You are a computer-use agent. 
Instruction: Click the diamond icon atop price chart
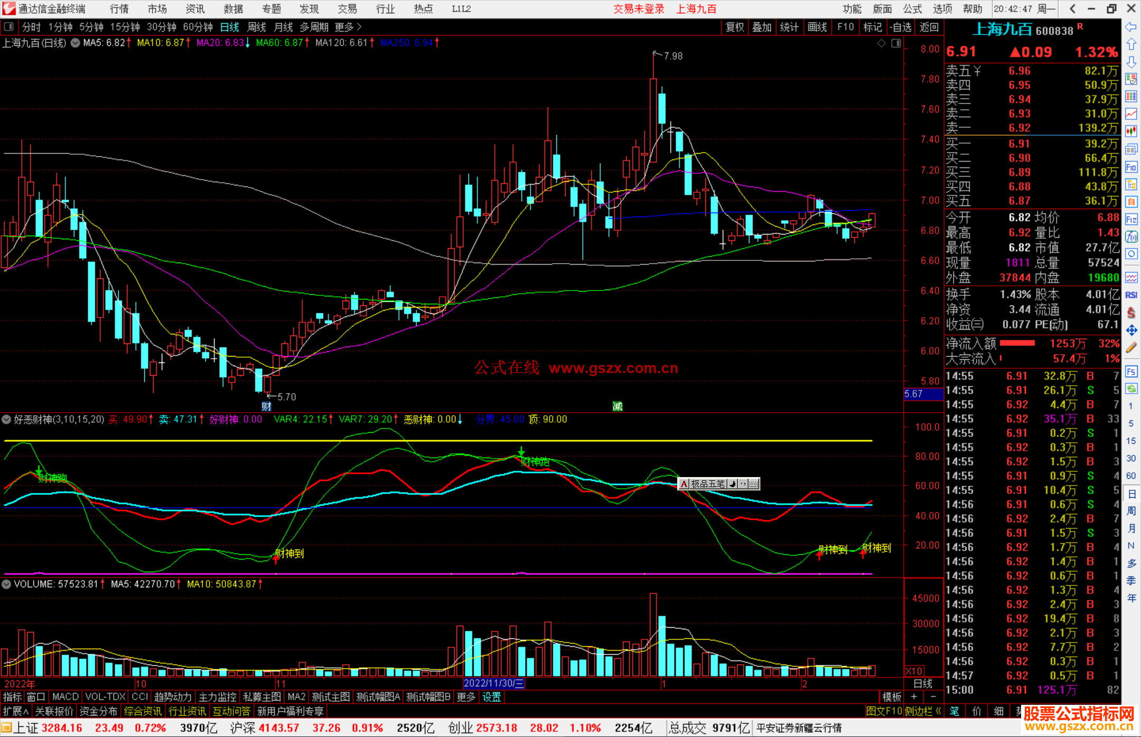[881, 43]
